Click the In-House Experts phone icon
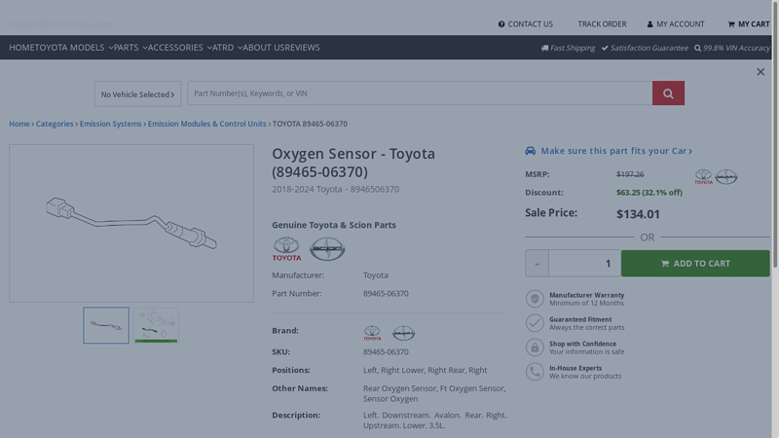 (535, 372)
